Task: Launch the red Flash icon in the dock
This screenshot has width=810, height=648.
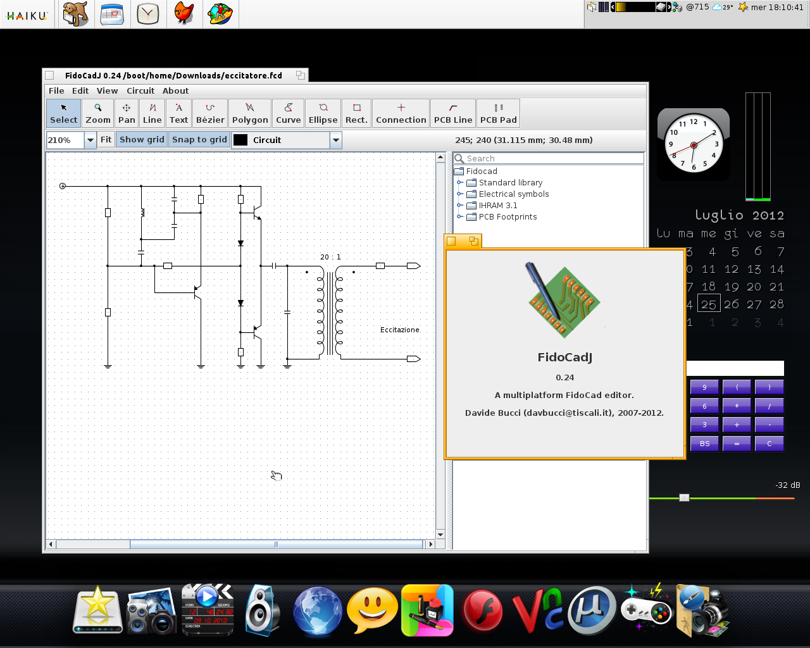Action: point(483,611)
